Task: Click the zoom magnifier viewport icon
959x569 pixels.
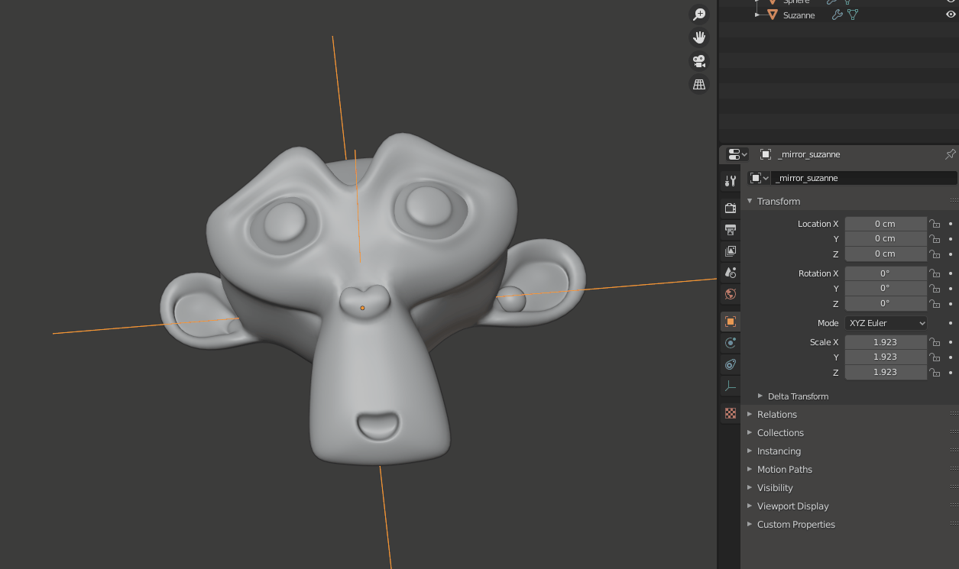Action: click(x=698, y=15)
